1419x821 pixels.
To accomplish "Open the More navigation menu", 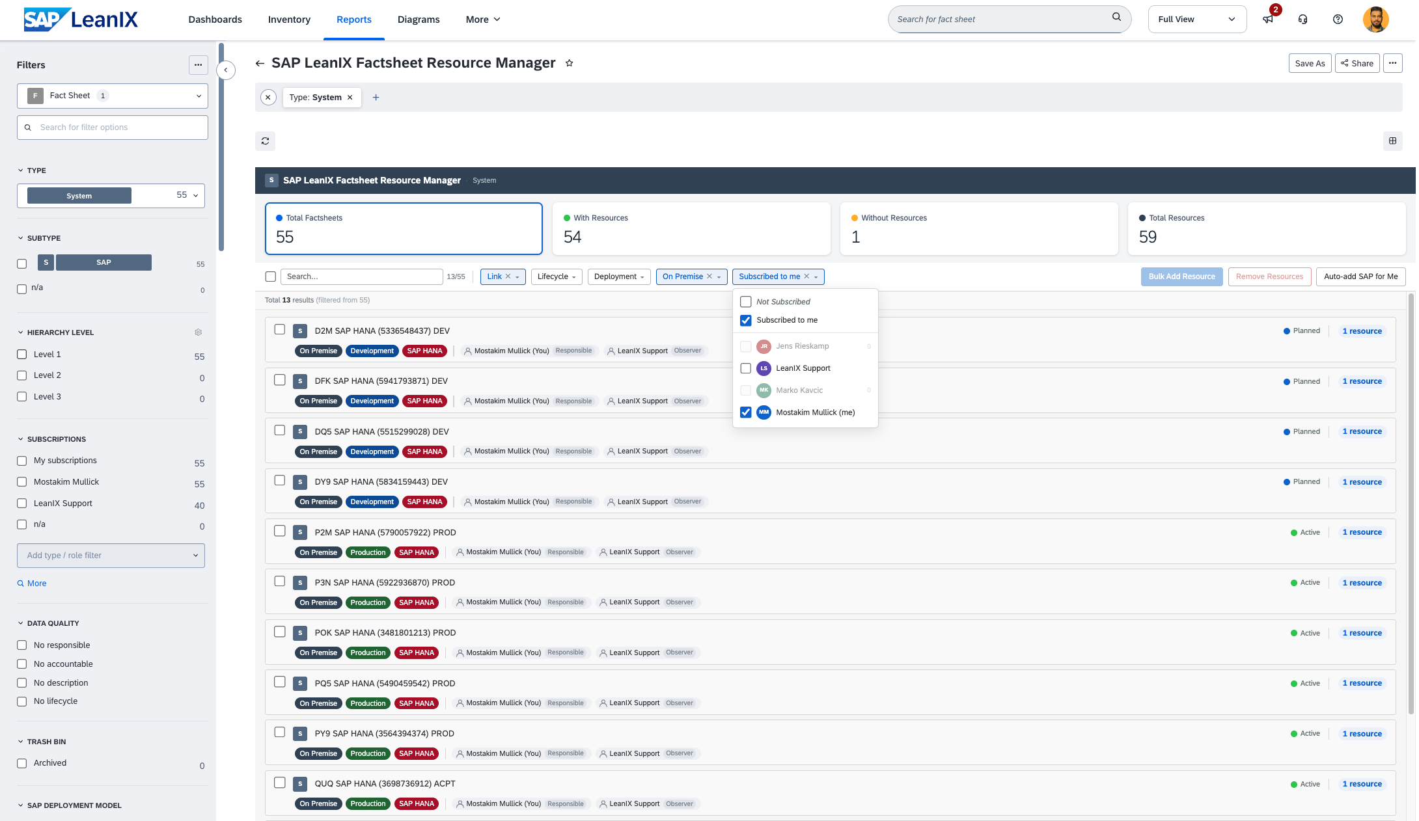I will 483,20.
